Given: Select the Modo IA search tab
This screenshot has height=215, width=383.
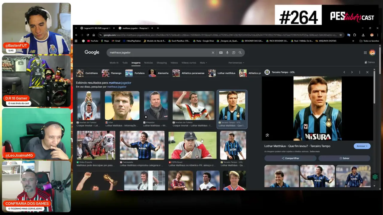Looking at the screenshot, I should coord(114,63).
